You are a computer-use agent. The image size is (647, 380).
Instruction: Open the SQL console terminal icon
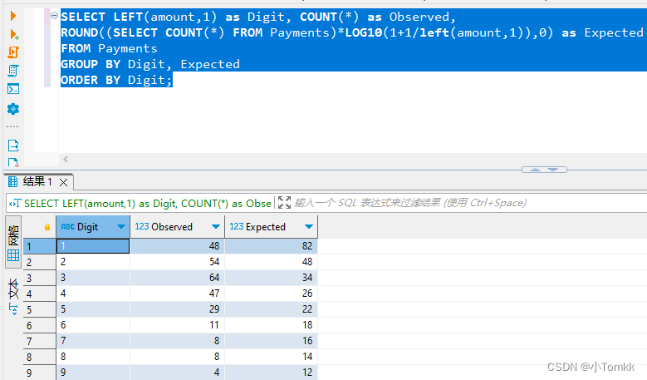pos(13,89)
